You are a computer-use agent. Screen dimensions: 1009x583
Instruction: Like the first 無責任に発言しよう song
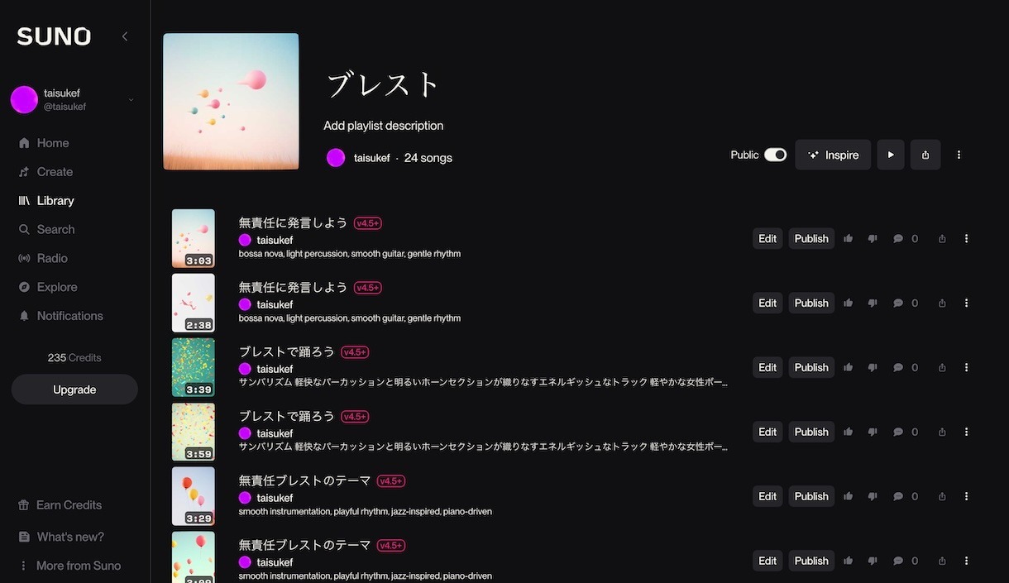click(x=848, y=239)
